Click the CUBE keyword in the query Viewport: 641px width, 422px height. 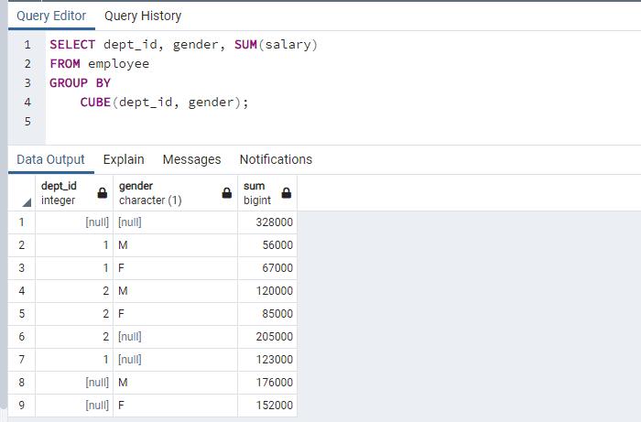coord(95,102)
